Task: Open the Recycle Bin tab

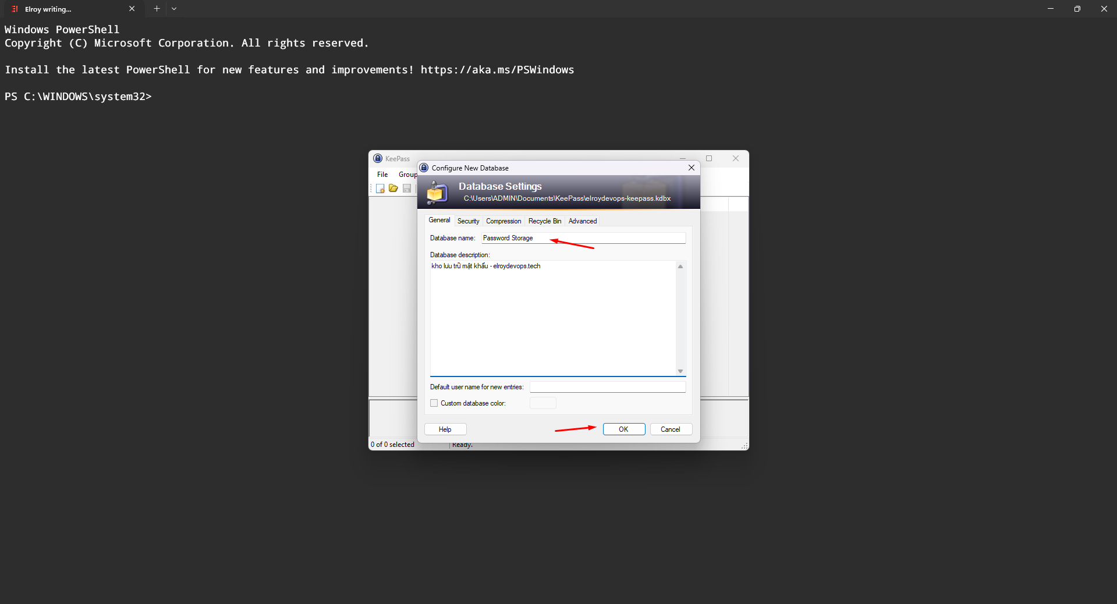Action: (x=545, y=221)
